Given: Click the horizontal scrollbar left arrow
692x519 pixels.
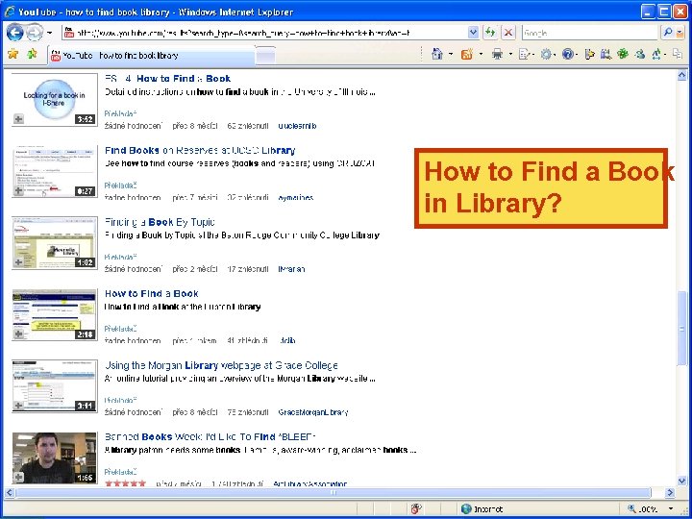Looking at the screenshot, I should tap(10, 492).
